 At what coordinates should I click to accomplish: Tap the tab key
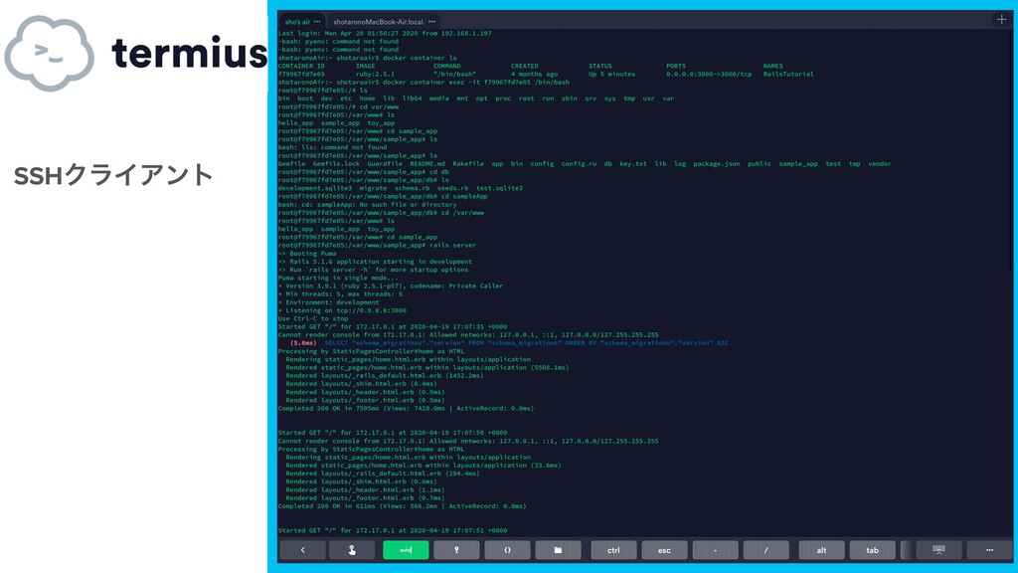(872, 550)
